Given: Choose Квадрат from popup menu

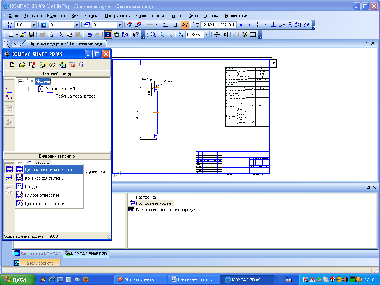Looking at the screenshot, I should click(49, 187).
